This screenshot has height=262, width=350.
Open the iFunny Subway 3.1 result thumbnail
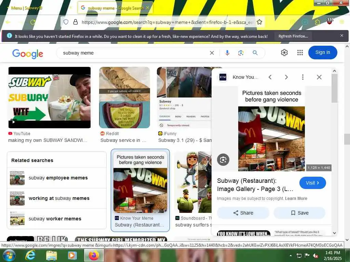[x=184, y=98]
